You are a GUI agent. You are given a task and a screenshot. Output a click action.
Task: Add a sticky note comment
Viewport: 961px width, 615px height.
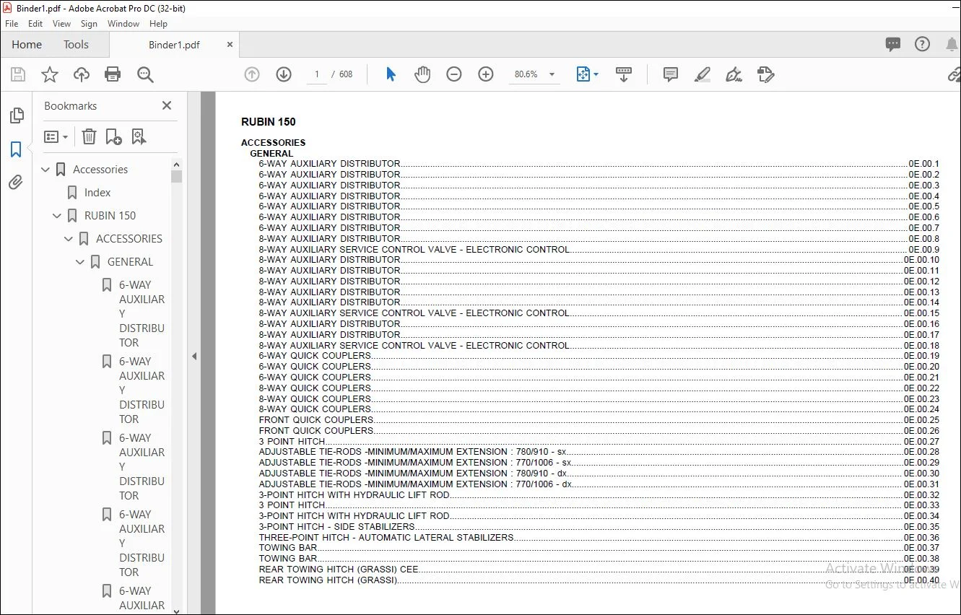click(x=671, y=74)
